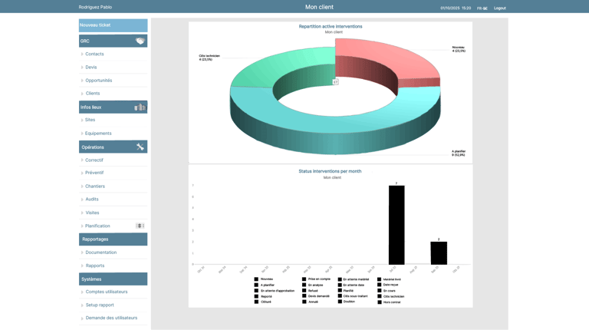Click Clôs technicien legend swatch
Viewport: 589px width, 330px height.
380,296
